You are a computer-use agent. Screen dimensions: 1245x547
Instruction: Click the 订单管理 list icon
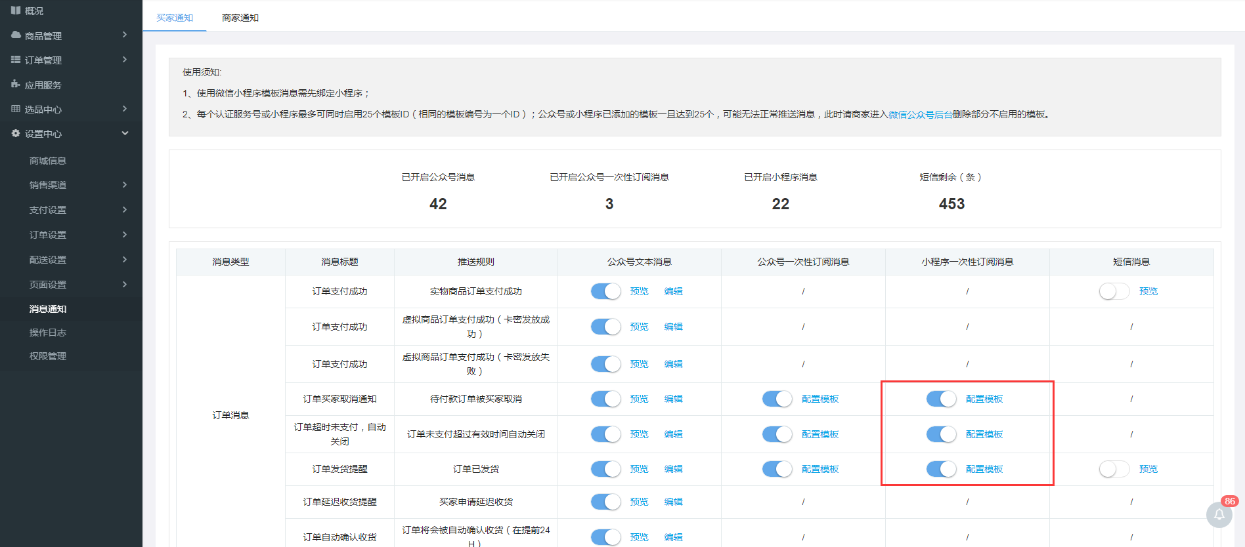[16, 60]
